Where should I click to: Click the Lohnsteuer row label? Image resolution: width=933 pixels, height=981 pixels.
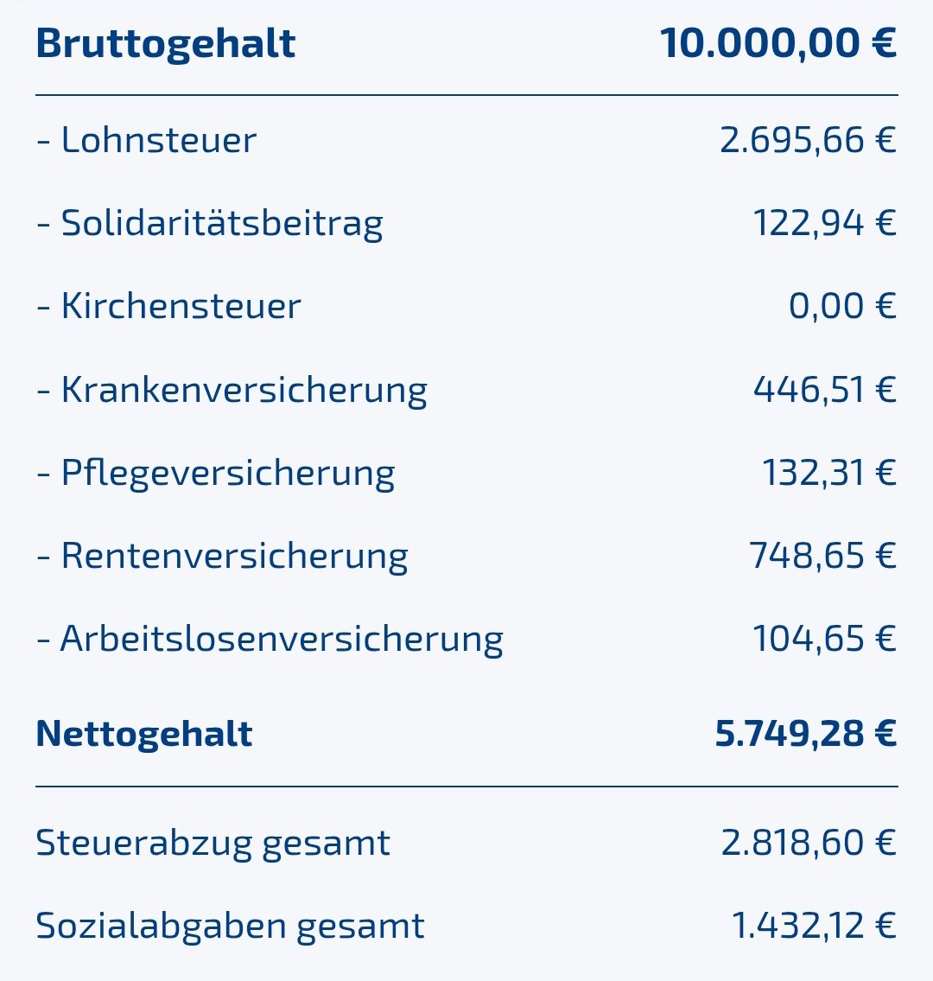pos(147,140)
